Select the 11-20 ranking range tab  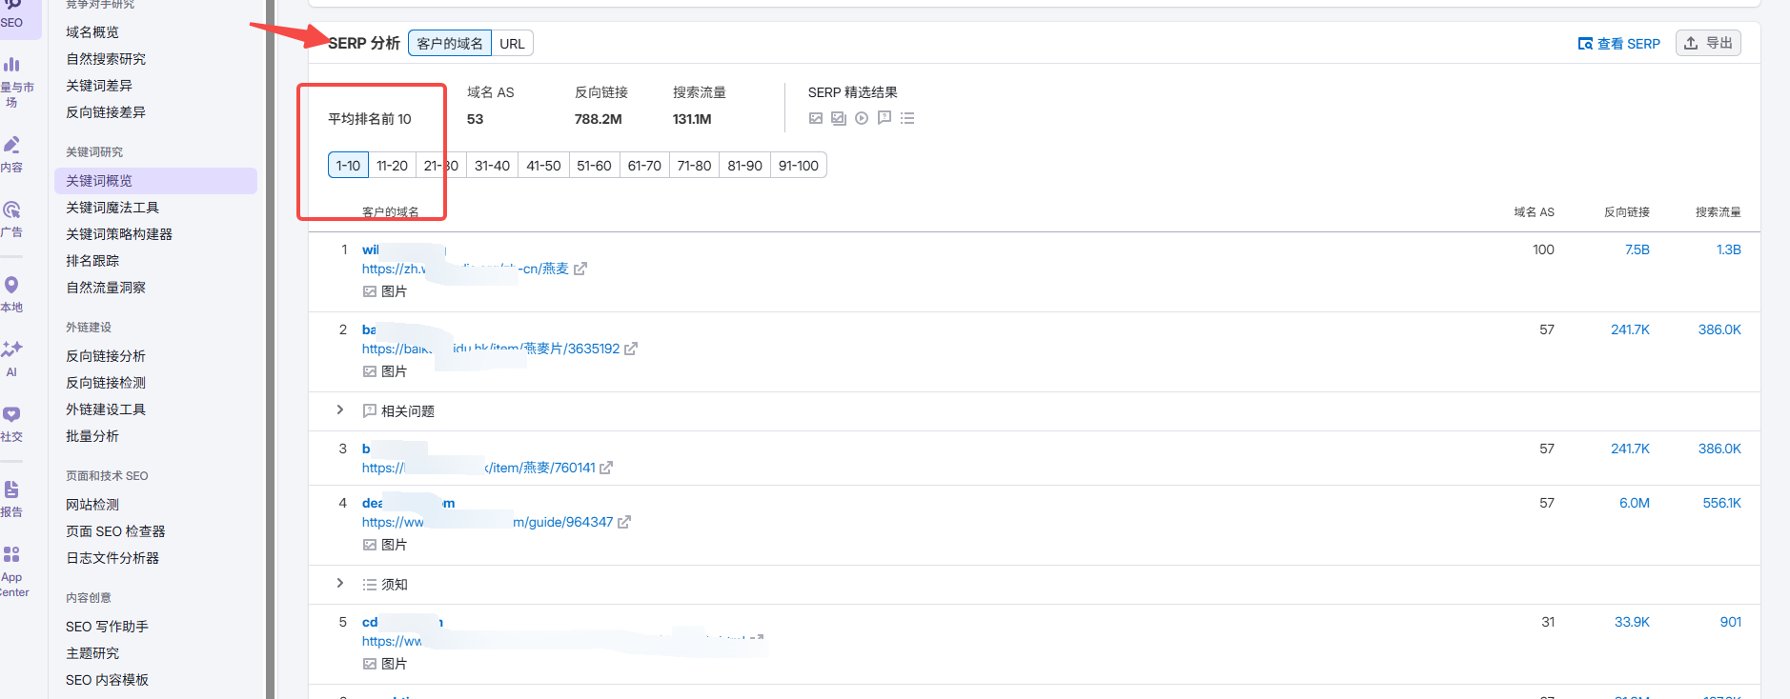pyautogui.click(x=392, y=166)
